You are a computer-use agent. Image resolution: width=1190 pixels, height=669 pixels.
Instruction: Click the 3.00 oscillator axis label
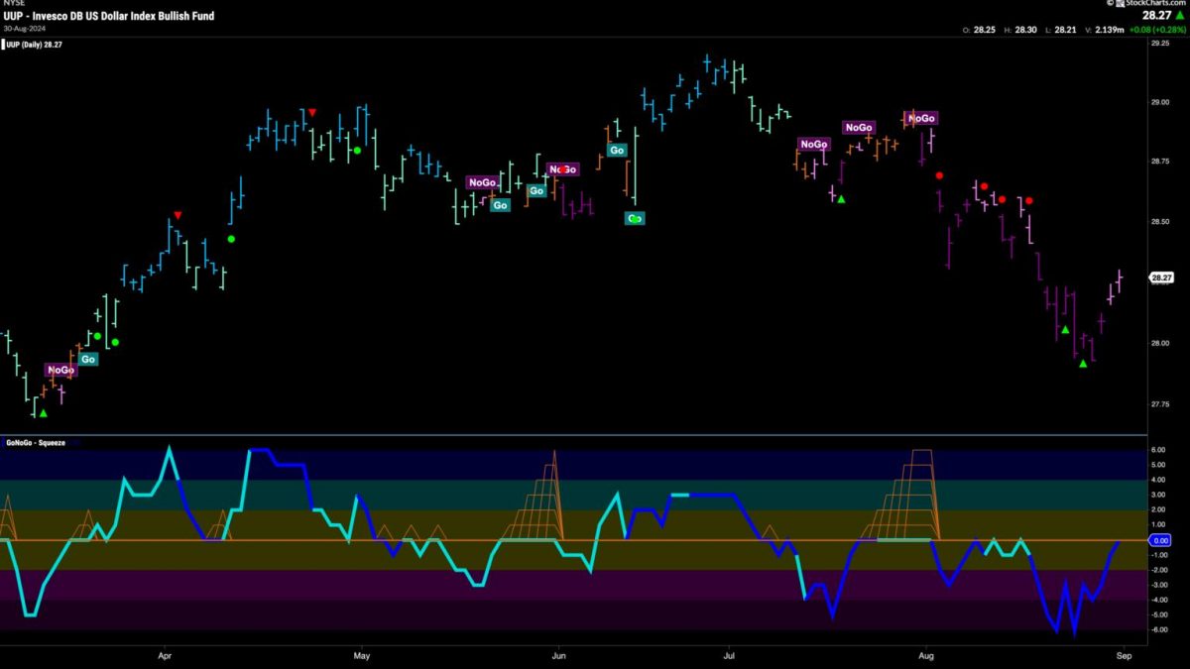pos(1159,496)
